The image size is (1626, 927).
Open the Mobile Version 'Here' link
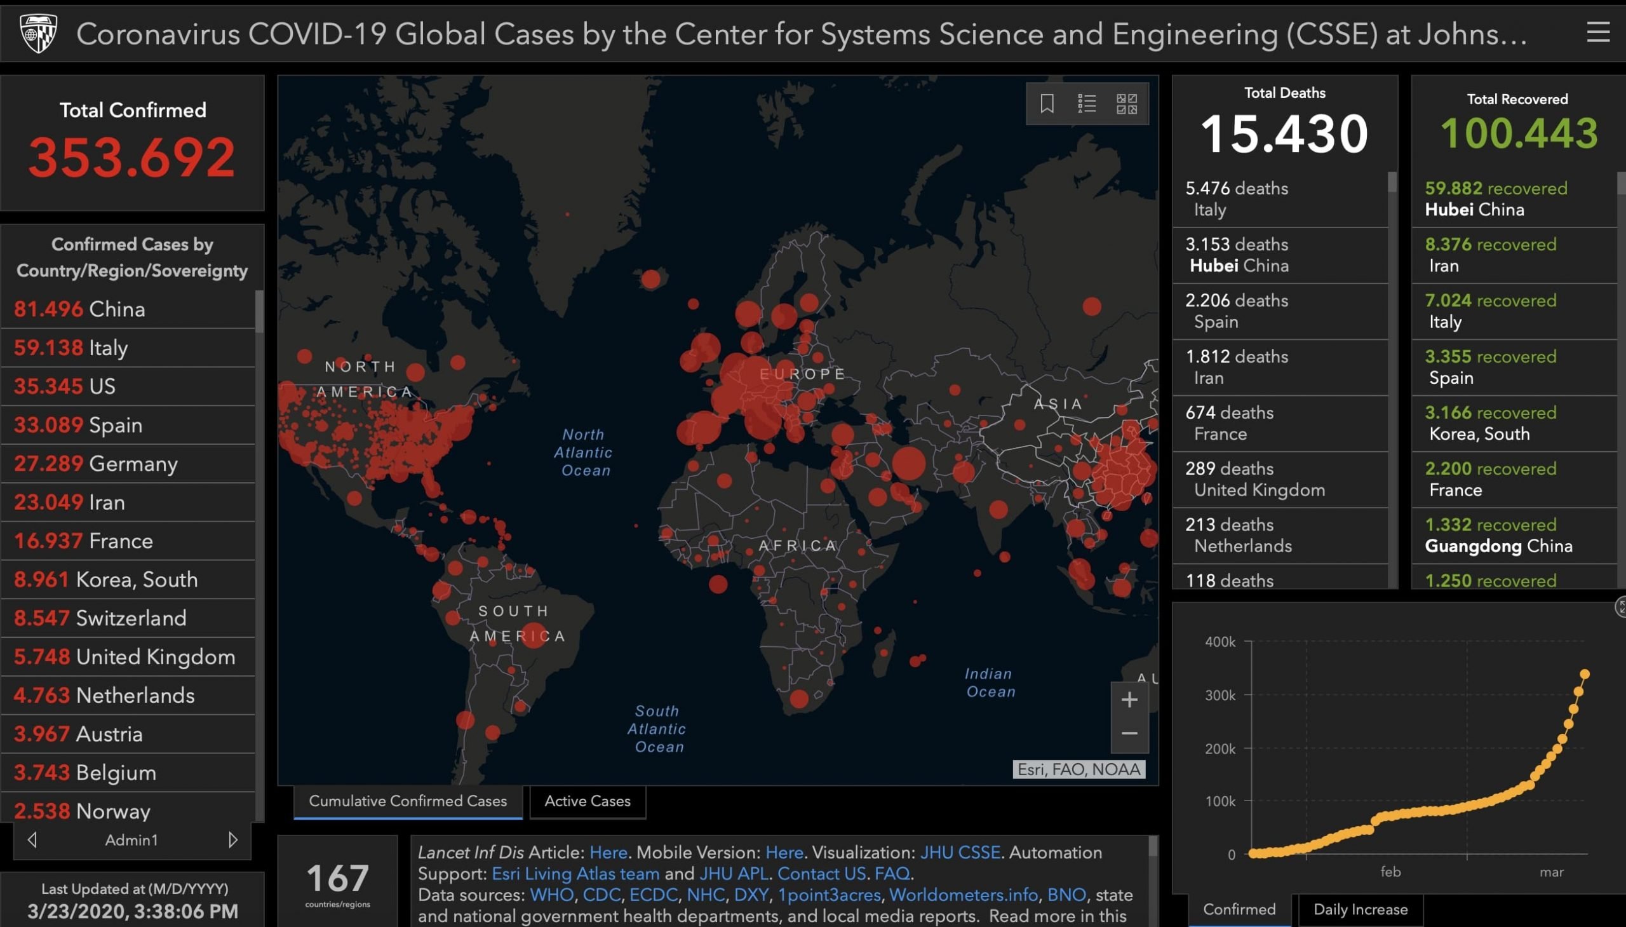point(784,852)
